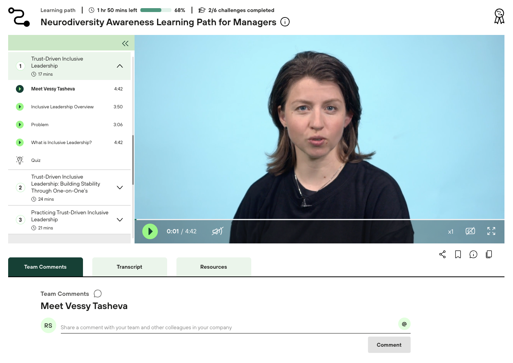
Task: Collapse Trust-Driven Inclusive Leadership section
Action: (120, 66)
